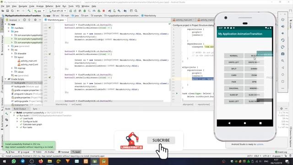Open the Windows Start menu

pos(4,161)
